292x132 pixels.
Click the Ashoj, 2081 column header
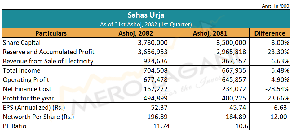tap(210, 33)
